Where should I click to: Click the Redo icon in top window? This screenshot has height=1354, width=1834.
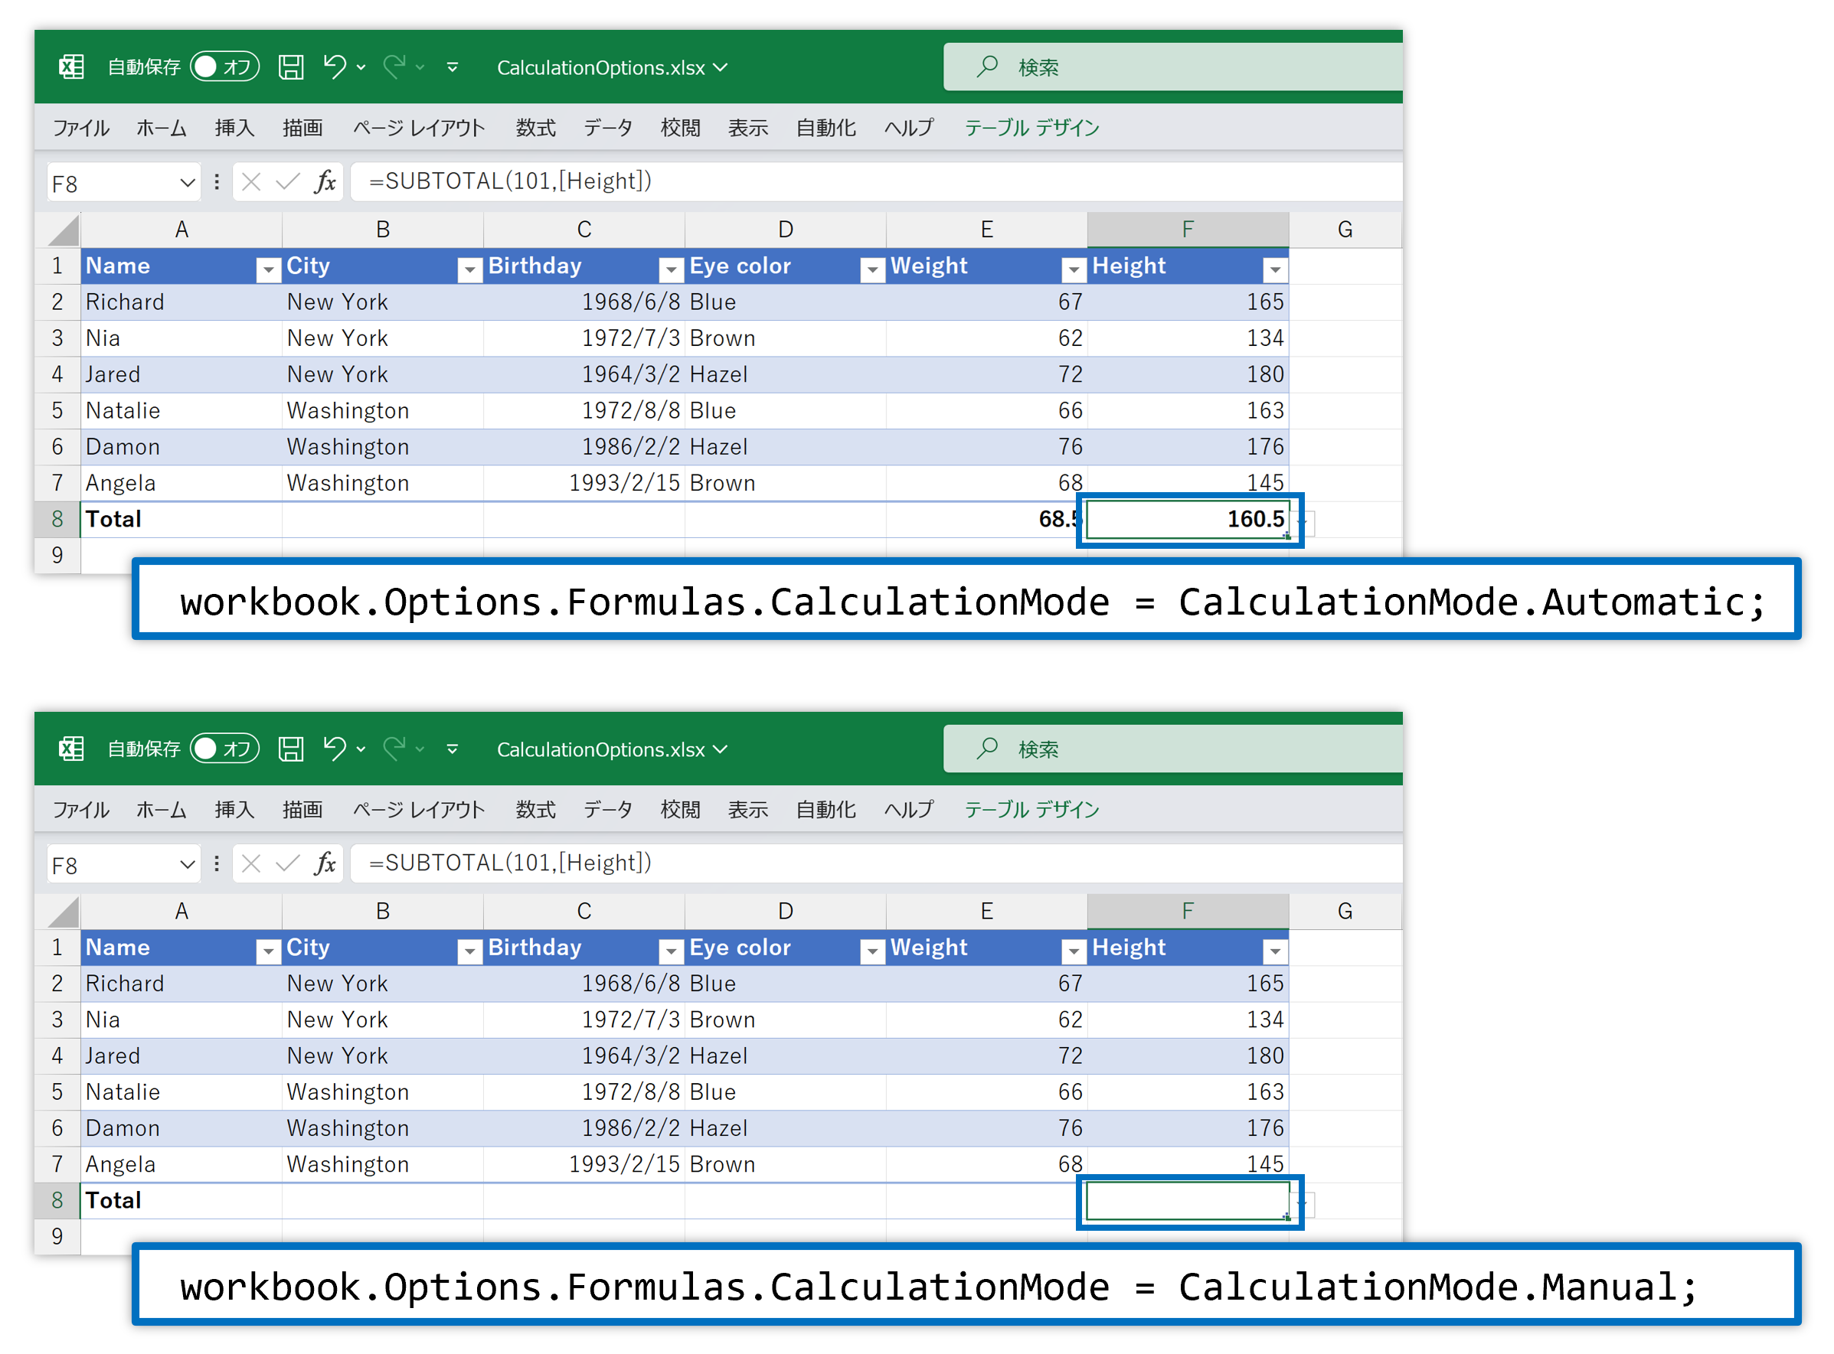[394, 67]
